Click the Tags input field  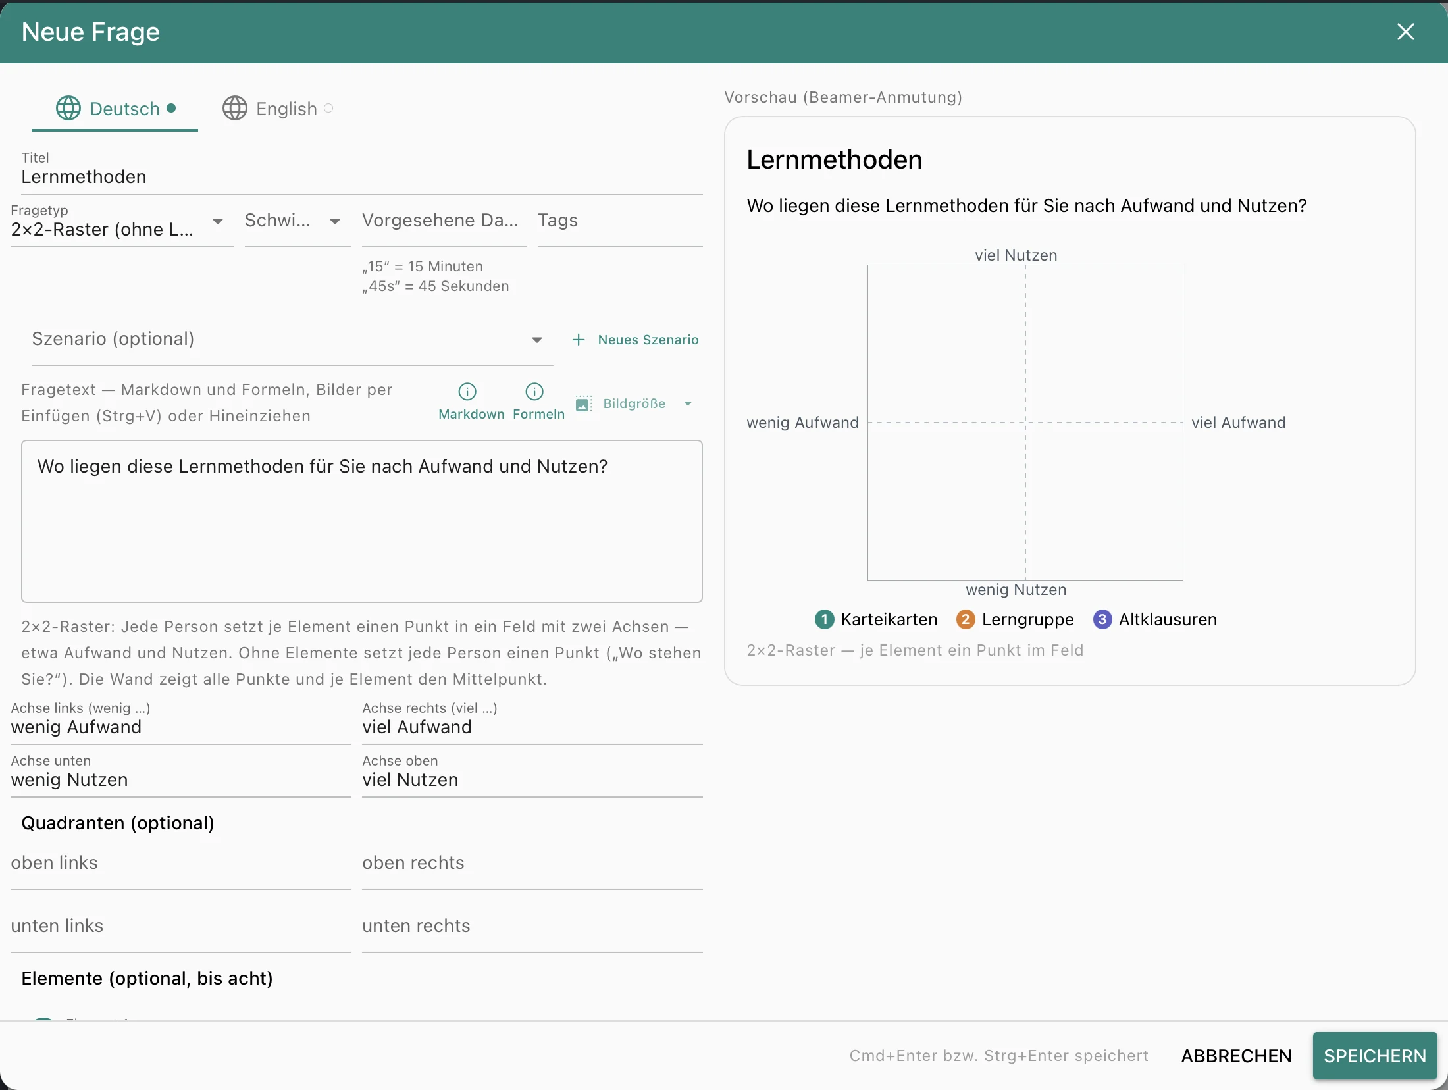[x=620, y=223]
